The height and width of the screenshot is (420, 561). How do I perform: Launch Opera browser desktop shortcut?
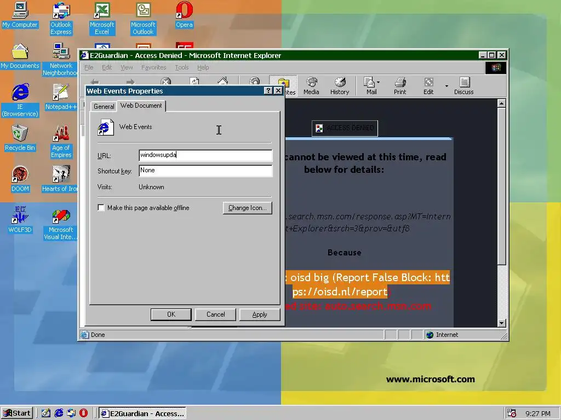click(x=184, y=15)
